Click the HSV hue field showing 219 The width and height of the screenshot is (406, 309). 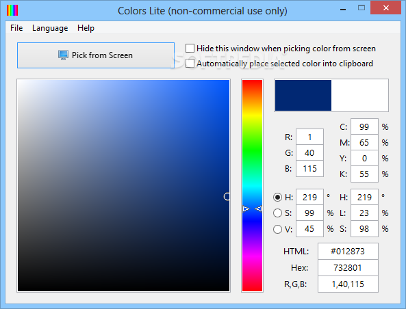pos(309,197)
